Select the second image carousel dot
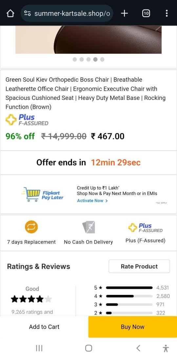 [x=81, y=60]
